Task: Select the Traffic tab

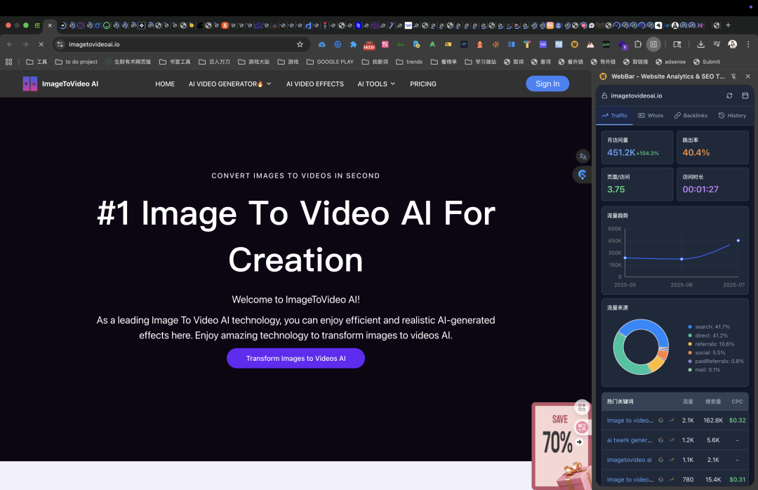Action: pyautogui.click(x=614, y=116)
